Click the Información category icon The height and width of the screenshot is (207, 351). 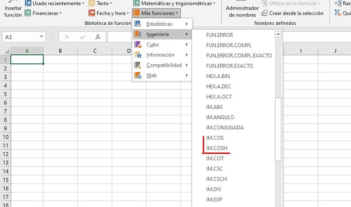pyautogui.click(x=138, y=55)
